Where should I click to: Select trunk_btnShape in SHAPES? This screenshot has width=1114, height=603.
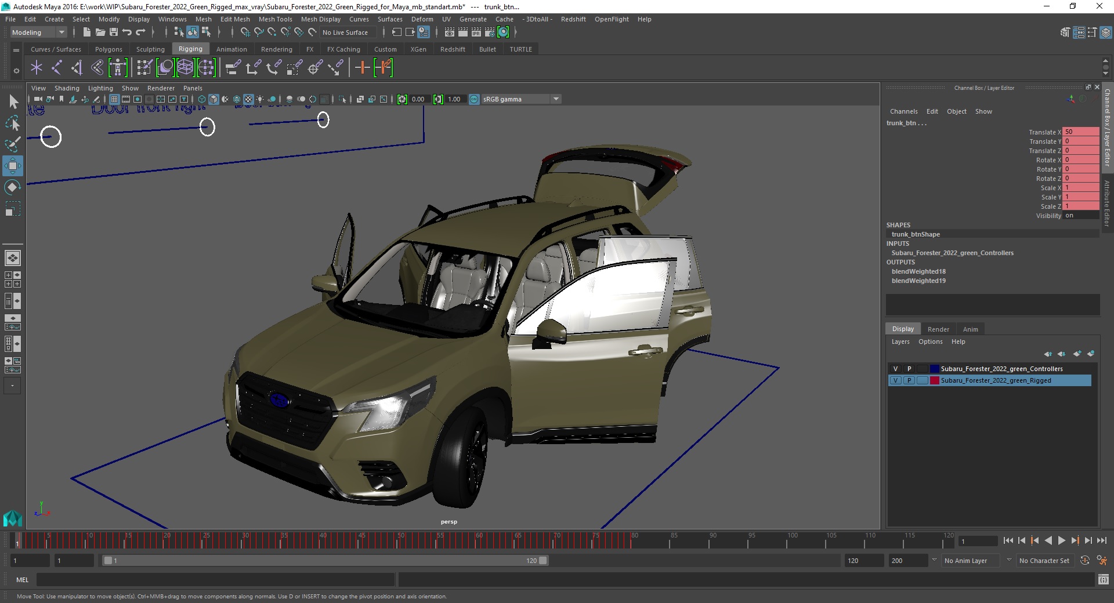(916, 234)
